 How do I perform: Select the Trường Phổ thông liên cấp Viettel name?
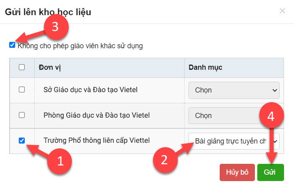(96, 140)
